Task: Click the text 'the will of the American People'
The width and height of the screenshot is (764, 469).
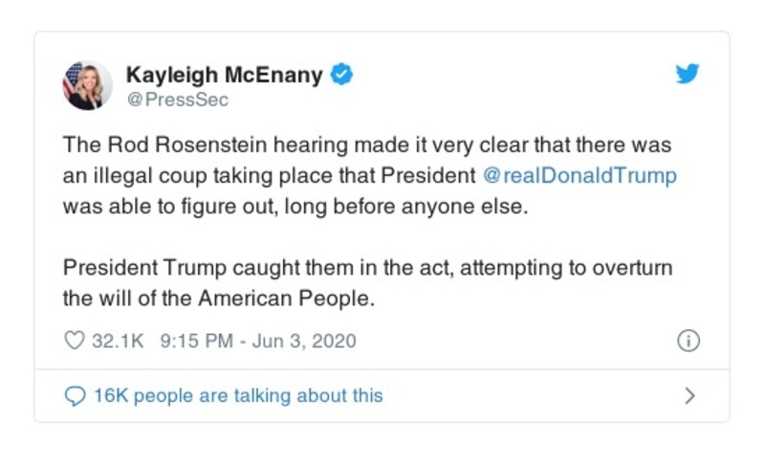Action: 215,298
